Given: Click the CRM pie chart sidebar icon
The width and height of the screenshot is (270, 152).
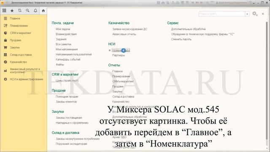Looking at the screenshot, I should click(x=5, y=33).
